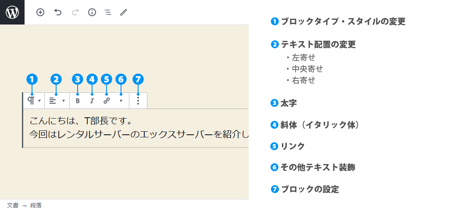The width and height of the screenshot is (449, 210).
Task: Open the add block inserter
Action: (40, 12)
